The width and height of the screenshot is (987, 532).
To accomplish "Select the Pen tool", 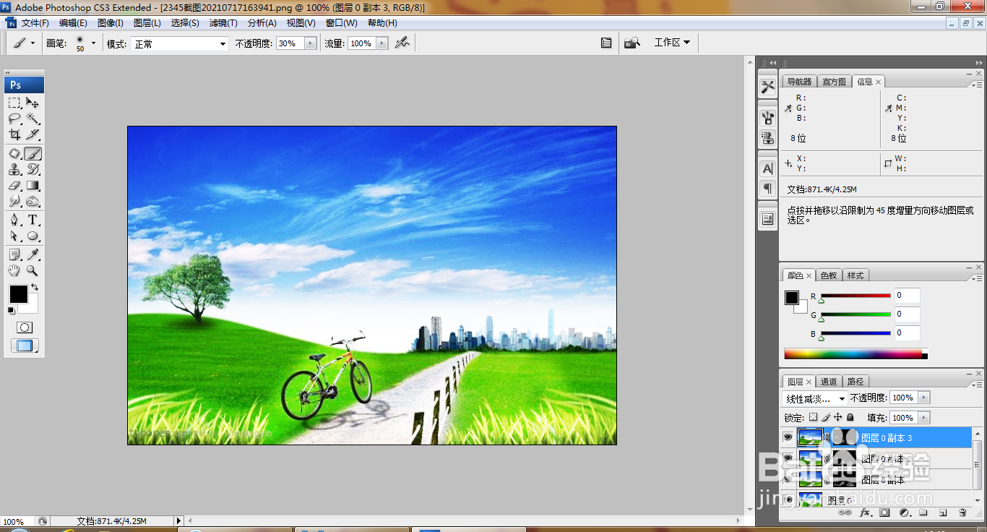I will point(15,220).
